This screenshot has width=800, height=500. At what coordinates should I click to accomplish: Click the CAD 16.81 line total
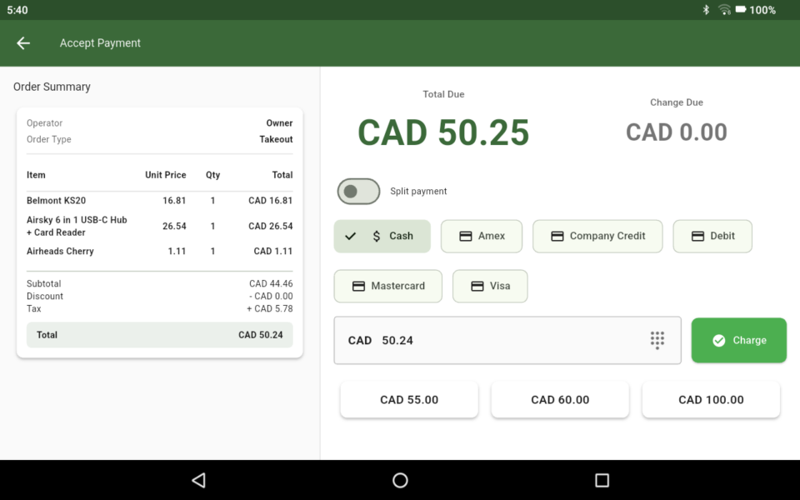click(x=270, y=201)
